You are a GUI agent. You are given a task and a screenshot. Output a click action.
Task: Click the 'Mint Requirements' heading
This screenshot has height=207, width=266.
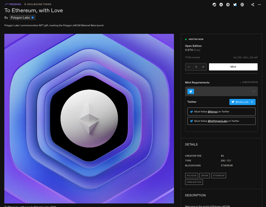197,83
